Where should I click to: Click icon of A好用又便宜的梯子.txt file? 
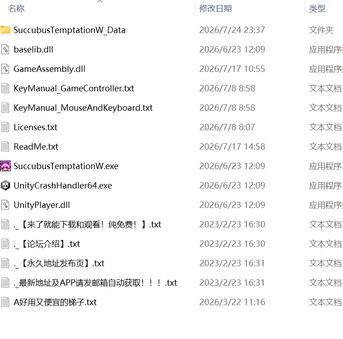pyautogui.click(x=5, y=302)
